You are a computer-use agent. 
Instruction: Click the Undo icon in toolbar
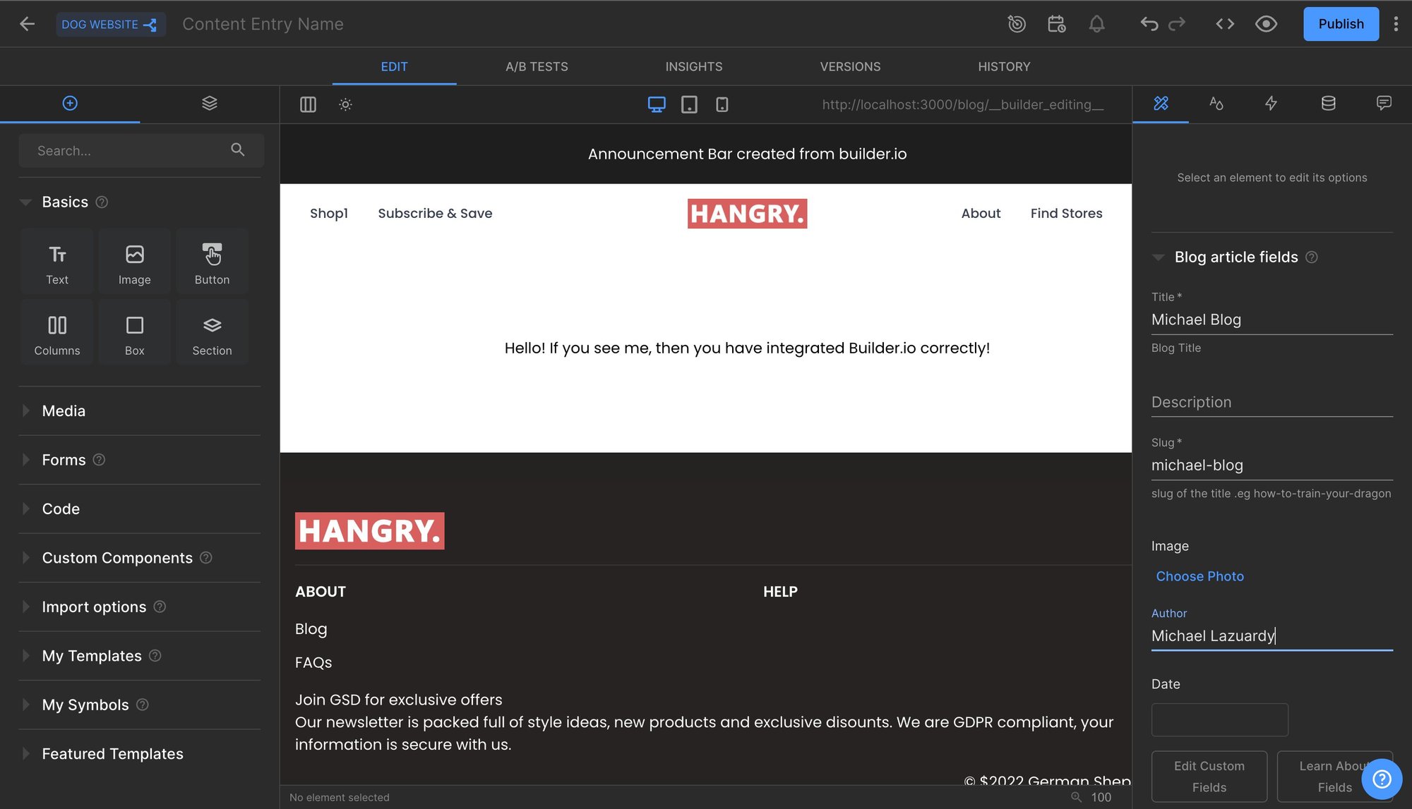tap(1148, 23)
